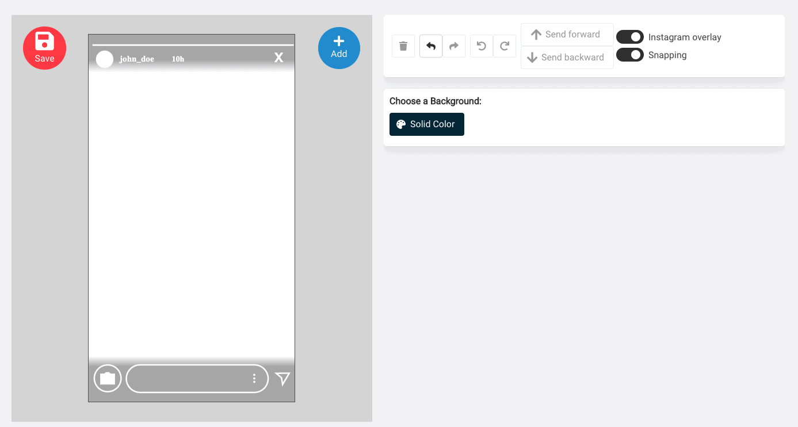This screenshot has height=427, width=798.
Task: Rotate clockwise with the rotate-right icon
Action: pos(505,46)
